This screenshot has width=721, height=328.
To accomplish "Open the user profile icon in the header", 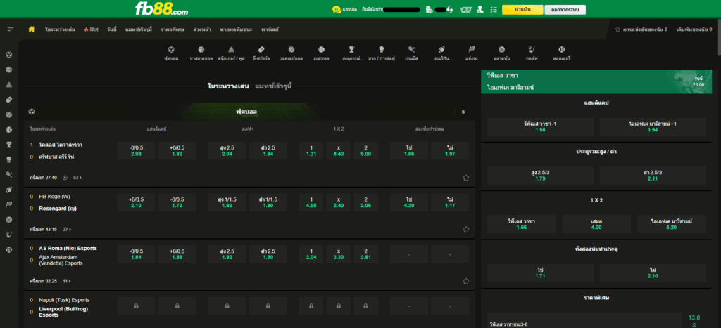I will (x=480, y=9).
